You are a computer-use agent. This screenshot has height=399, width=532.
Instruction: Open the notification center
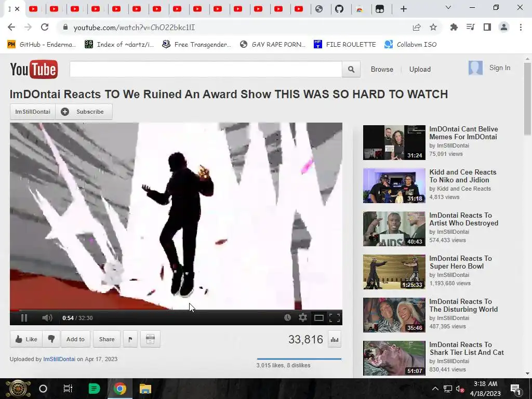pyautogui.click(x=515, y=389)
